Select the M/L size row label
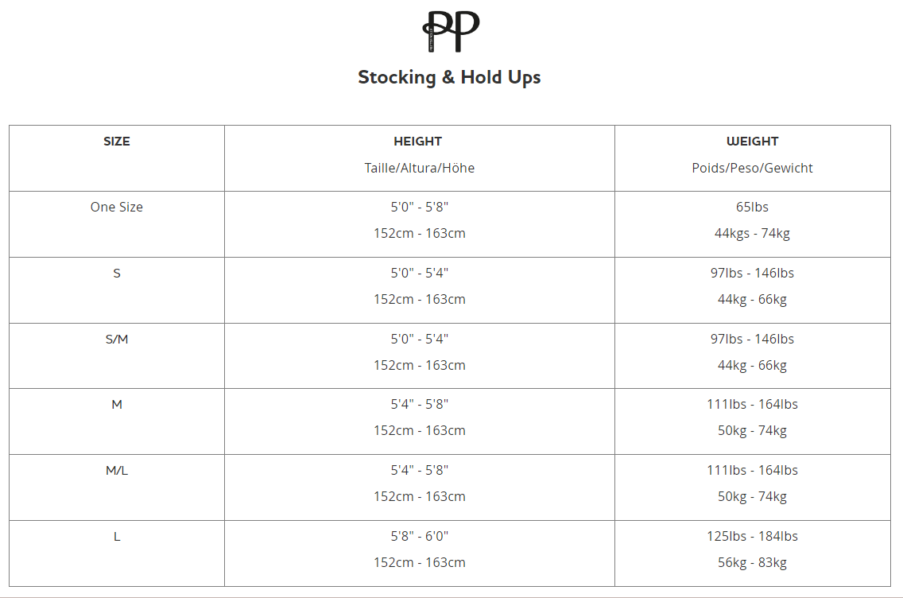Screen dimensions: 903x598 click(x=117, y=470)
